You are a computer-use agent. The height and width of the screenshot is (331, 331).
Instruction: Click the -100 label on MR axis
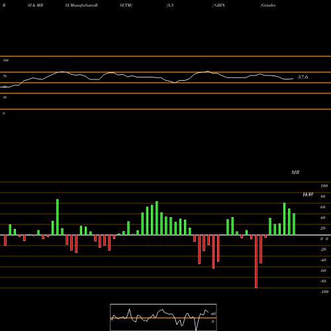click(x=324, y=292)
